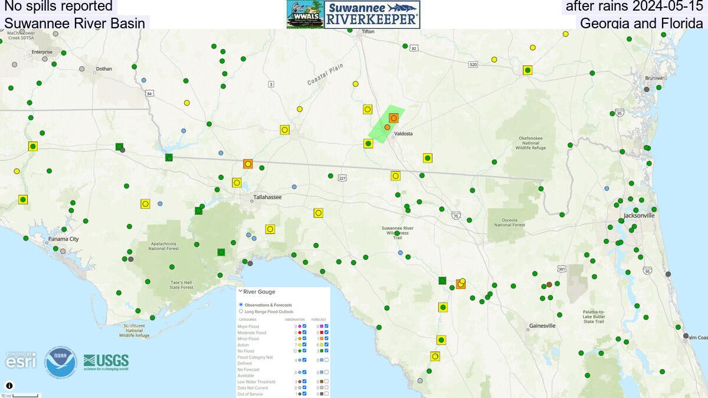
Task: Select gray gauge marker near Brunswick
Action: (x=647, y=89)
